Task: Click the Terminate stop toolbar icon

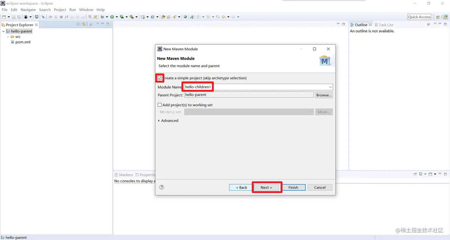Action: pos(61,17)
